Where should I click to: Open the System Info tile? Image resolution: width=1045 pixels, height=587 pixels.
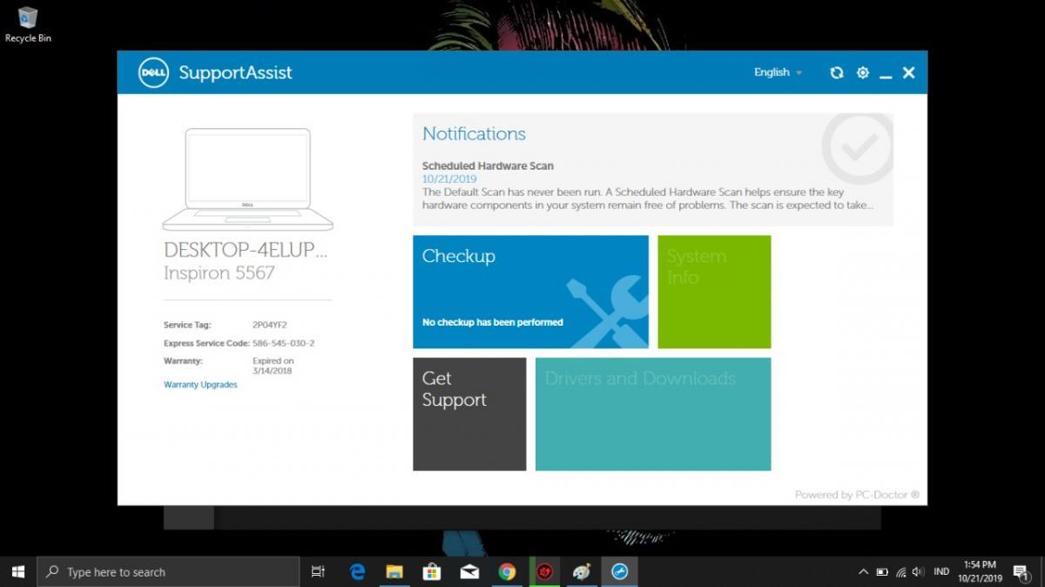[713, 292]
